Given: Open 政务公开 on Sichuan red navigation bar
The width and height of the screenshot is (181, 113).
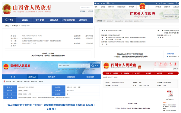Looking at the screenshot, I should click(x=138, y=73).
